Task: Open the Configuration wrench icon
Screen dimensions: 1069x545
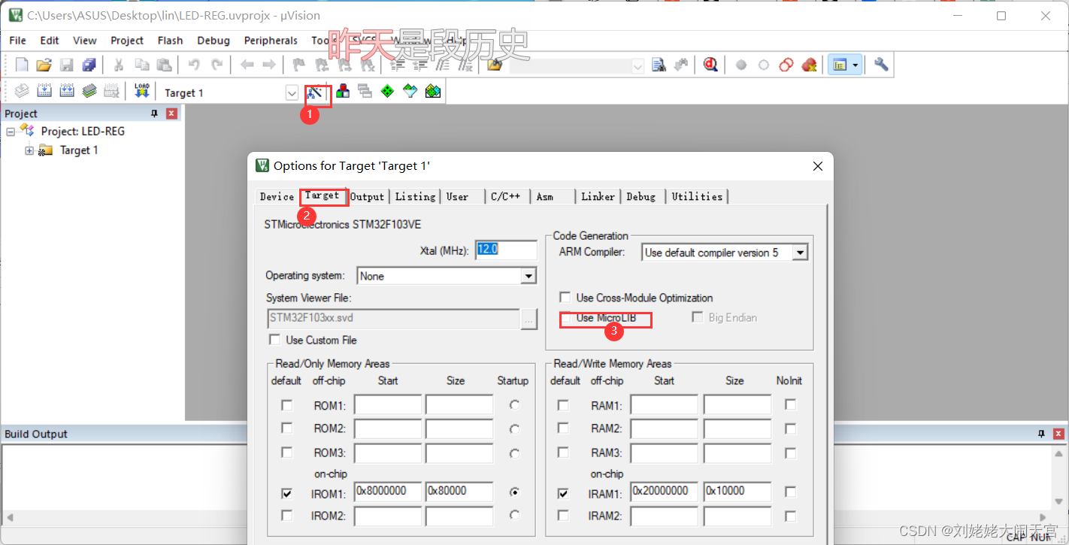Action: 881,65
